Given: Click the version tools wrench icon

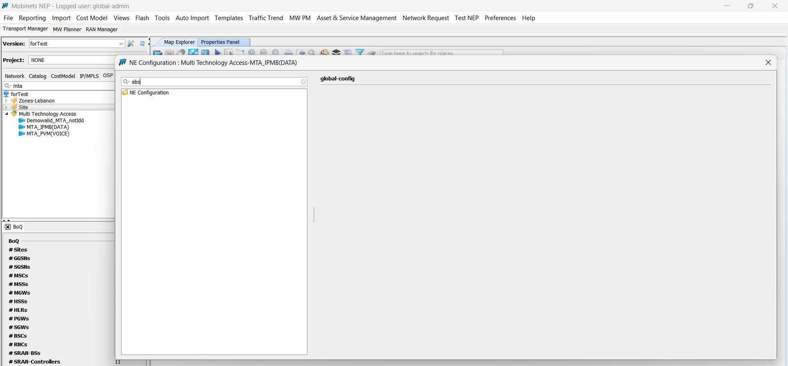Looking at the screenshot, I should (x=131, y=44).
